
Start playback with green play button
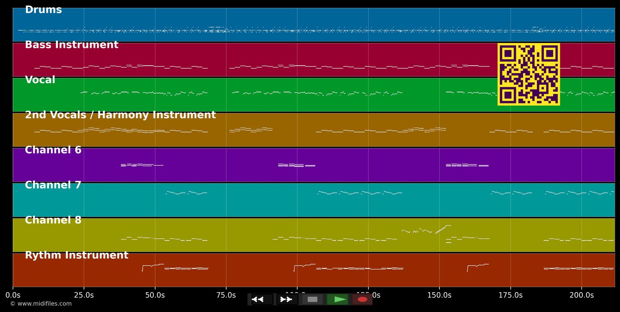(x=338, y=299)
